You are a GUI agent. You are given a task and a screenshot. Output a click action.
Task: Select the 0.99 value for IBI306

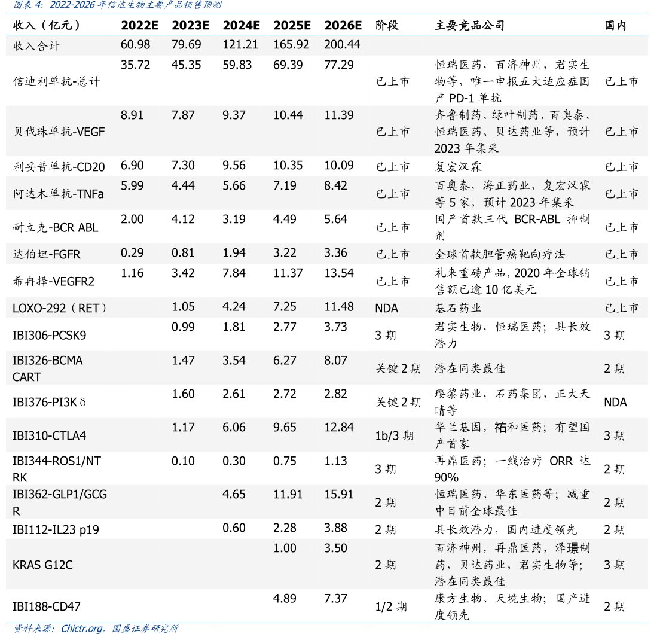pos(183,327)
